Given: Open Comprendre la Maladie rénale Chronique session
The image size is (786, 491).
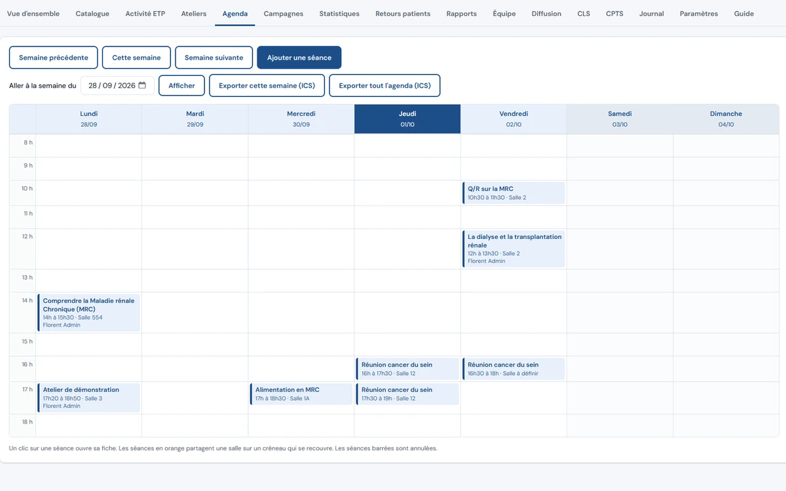Looking at the screenshot, I should click(88, 313).
